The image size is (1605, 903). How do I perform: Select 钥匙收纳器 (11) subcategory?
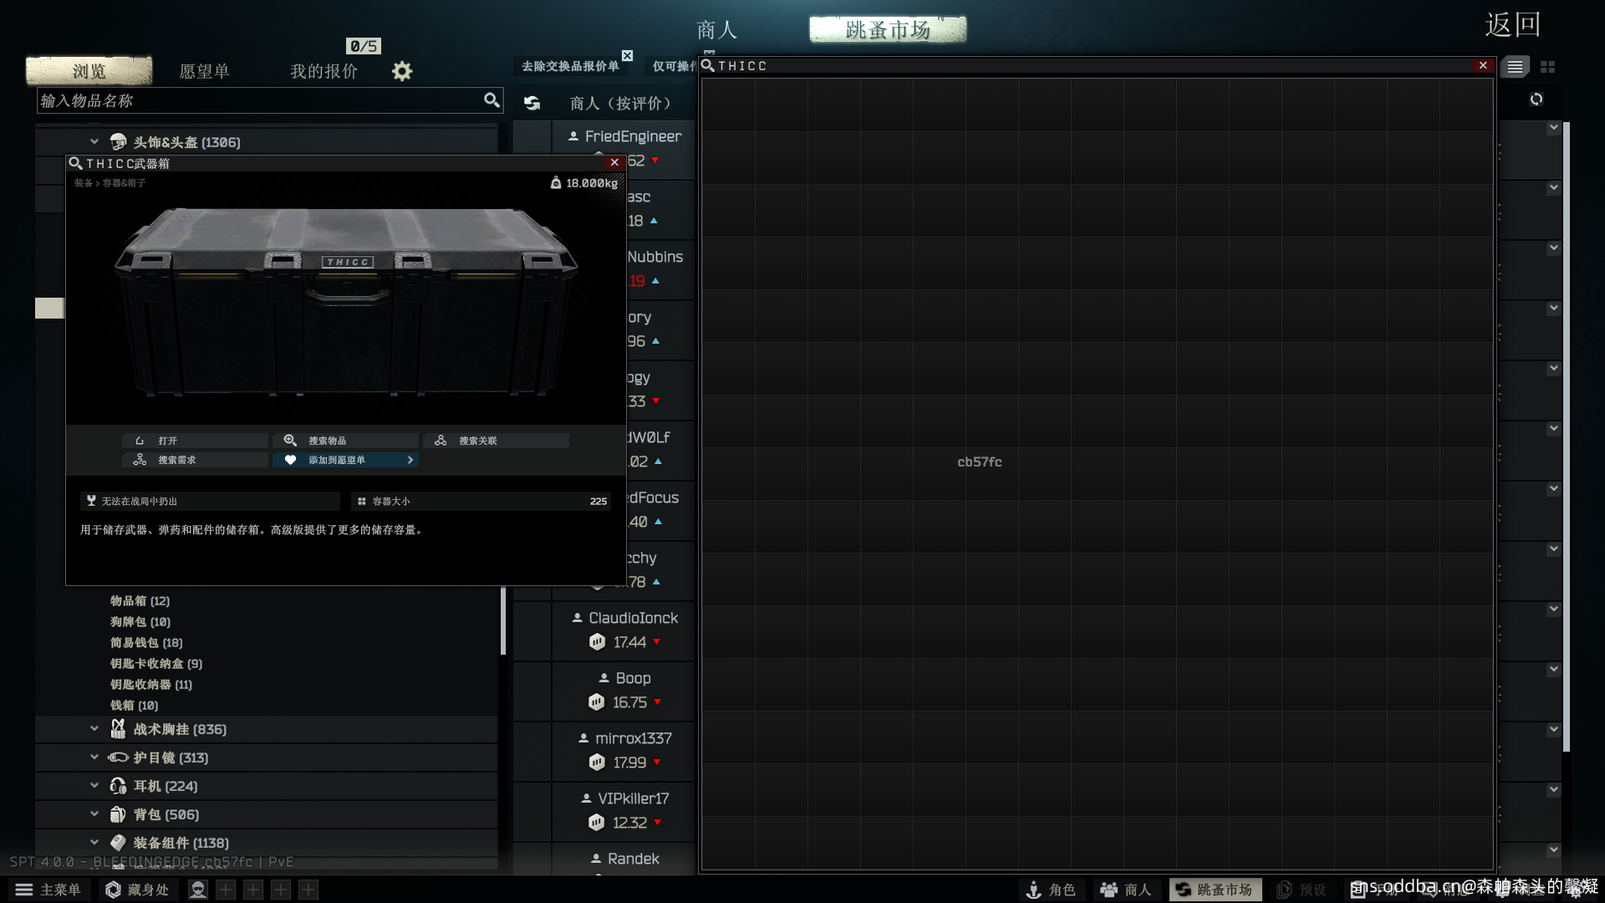150,684
